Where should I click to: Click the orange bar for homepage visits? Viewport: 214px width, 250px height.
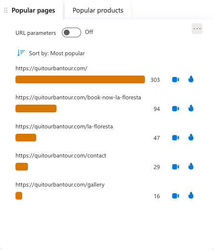tap(80, 79)
